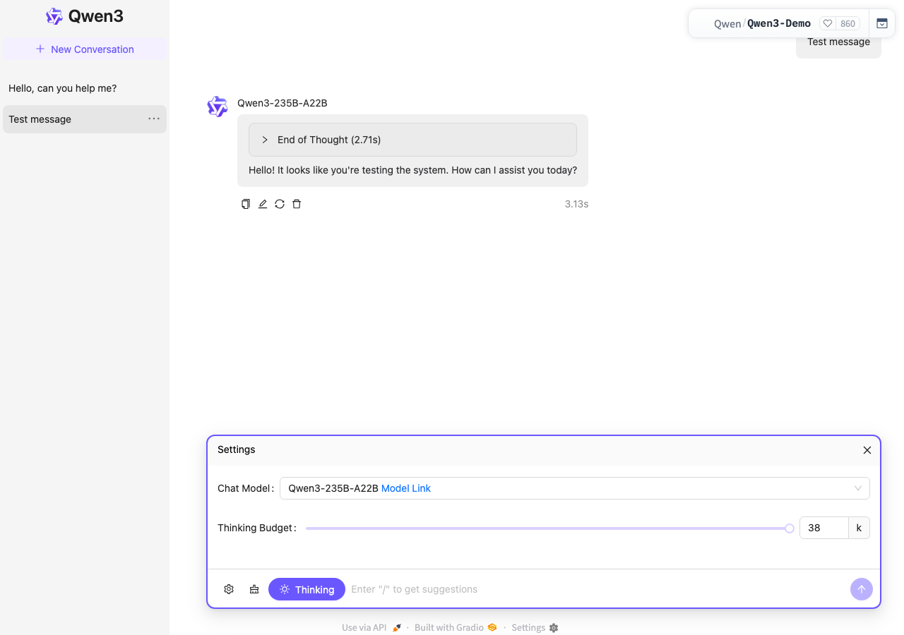Expand the End of Thought section
Image resolution: width=904 pixels, height=635 pixels.
click(x=412, y=140)
